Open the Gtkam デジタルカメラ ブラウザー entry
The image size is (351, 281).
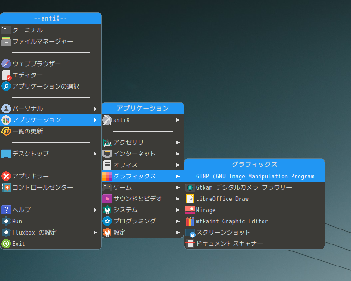(255, 187)
